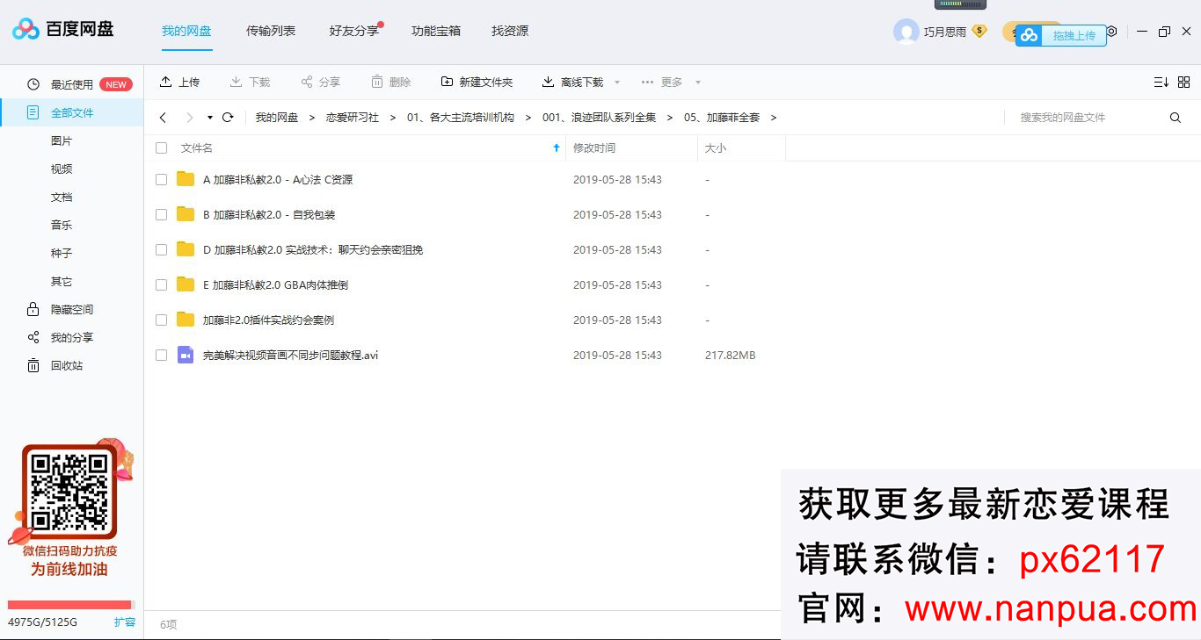Viewport: 1201px width, 640px height.
Task: Click the refresh icon in navigation bar
Action: (228, 118)
